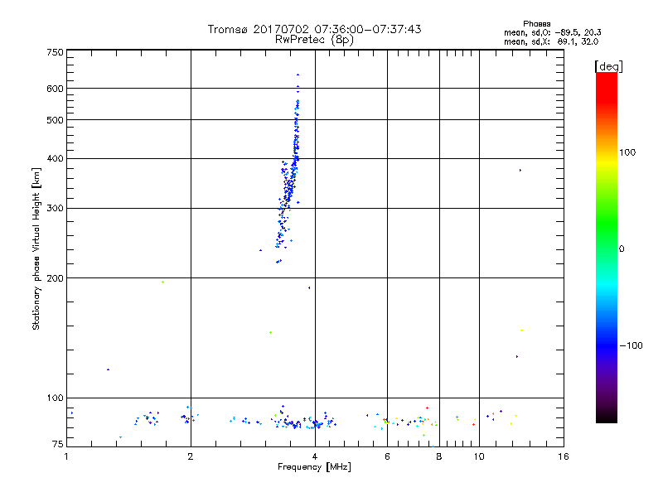Click the topmost blue point of the F-layer trace
Viewport: 663px width, 497px height.
[298, 75]
